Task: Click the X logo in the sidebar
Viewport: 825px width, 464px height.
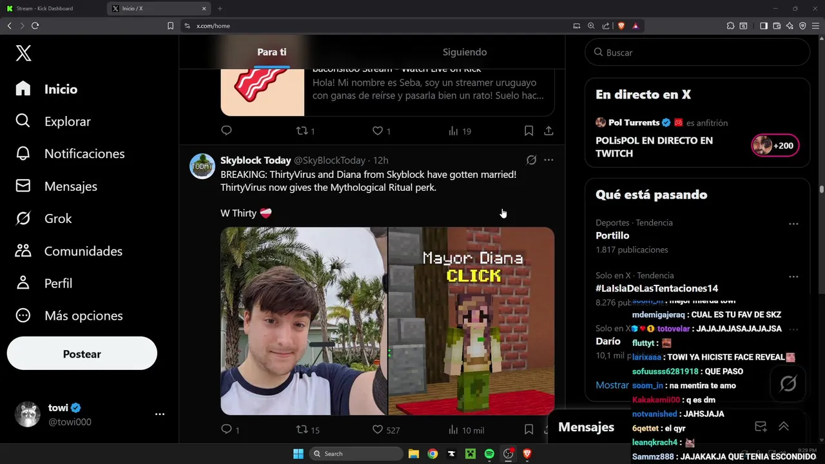Action: point(23,53)
